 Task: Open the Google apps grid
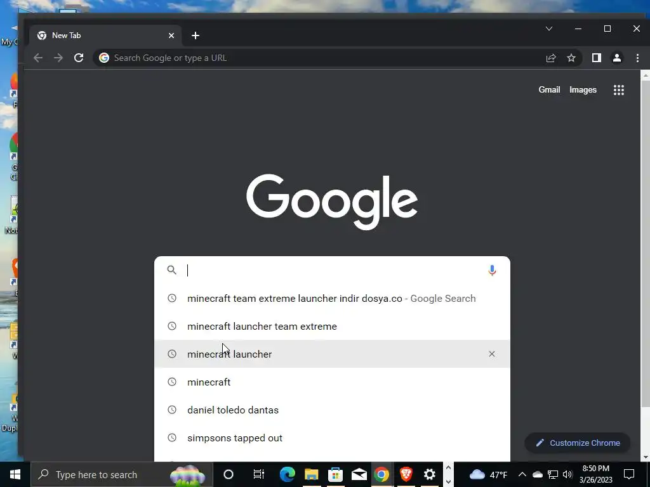(x=618, y=90)
